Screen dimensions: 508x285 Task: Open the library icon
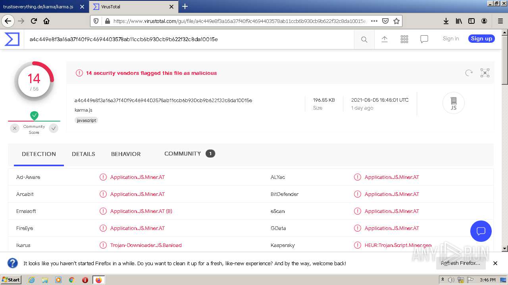pyautogui.click(x=459, y=21)
